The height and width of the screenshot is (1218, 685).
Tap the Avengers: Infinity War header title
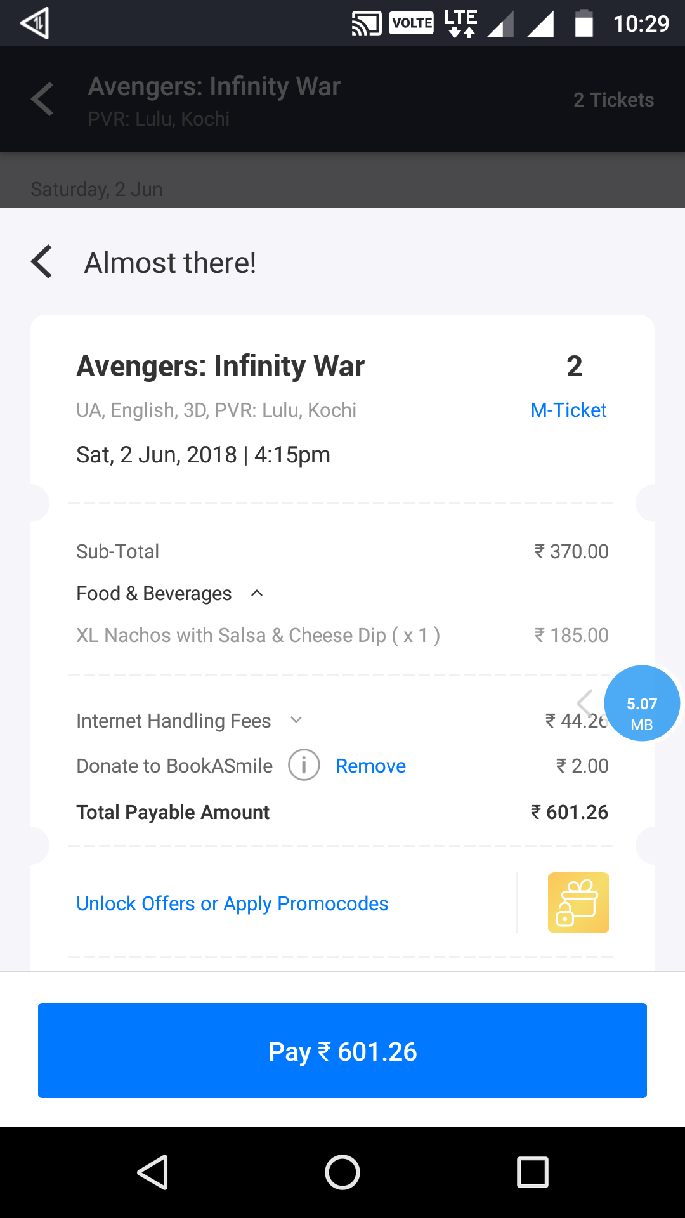coord(214,86)
